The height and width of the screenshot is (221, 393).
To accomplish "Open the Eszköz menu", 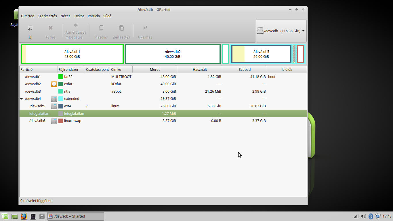I will tap(79, 16).
